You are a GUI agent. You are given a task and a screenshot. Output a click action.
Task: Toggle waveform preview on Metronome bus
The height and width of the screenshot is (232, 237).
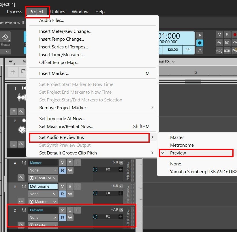coord(78,186)
